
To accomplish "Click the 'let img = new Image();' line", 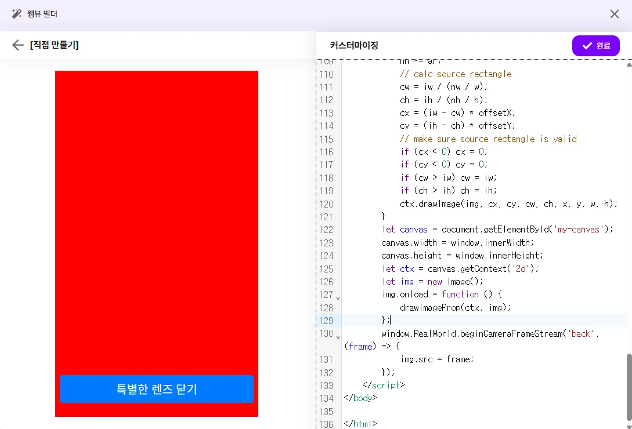I will point(432,282).
